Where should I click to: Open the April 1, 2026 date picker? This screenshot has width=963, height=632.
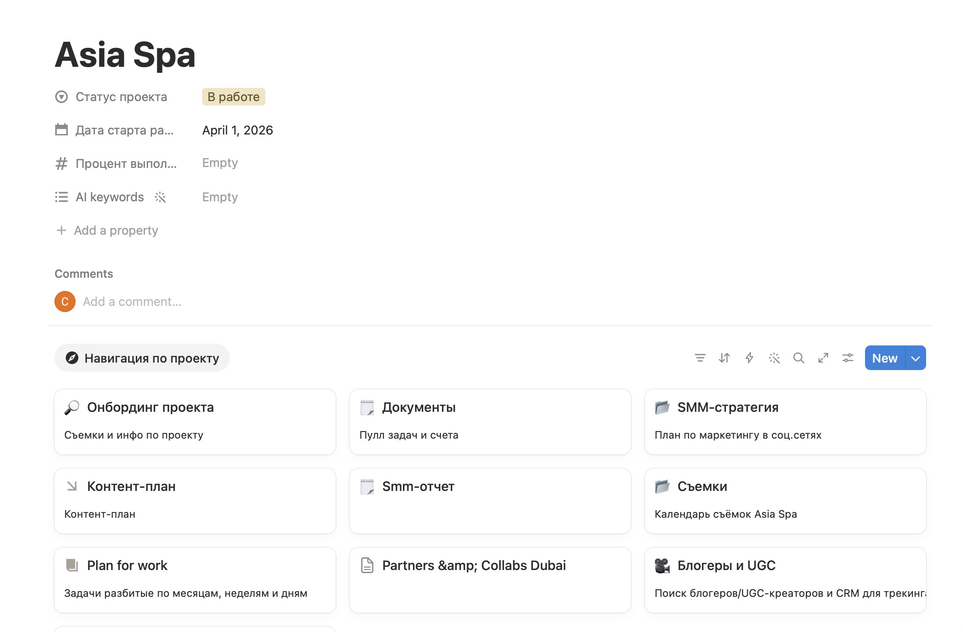tap(238, 130)
